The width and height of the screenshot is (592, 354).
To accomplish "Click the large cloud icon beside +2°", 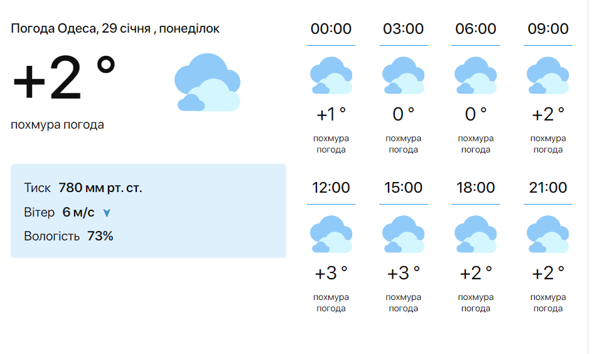I will pyautogui.click(x=208, y=82).
